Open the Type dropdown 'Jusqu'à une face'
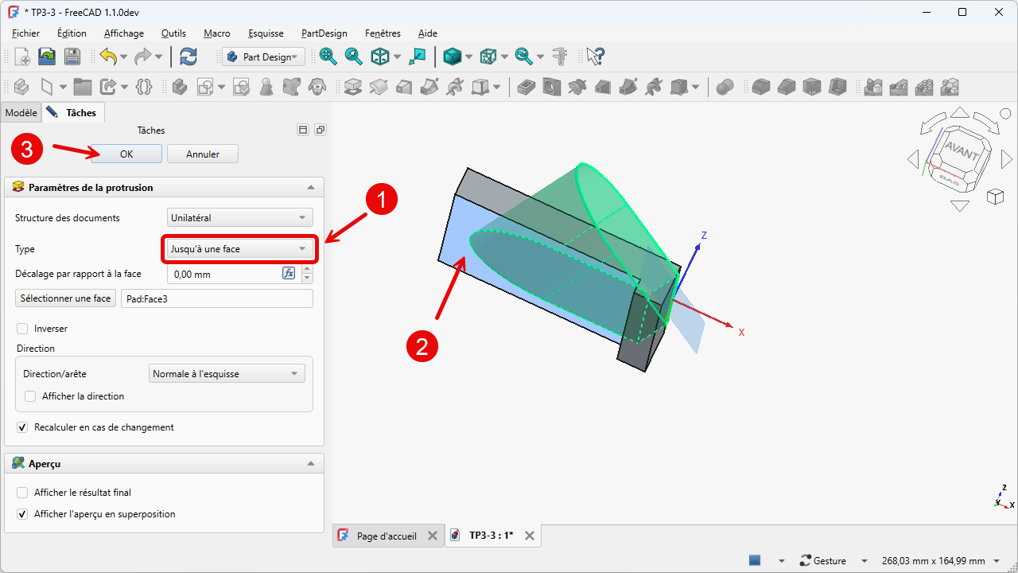Image resolution: width=1018 pixels, height=573 pixels. coord(239,249)
